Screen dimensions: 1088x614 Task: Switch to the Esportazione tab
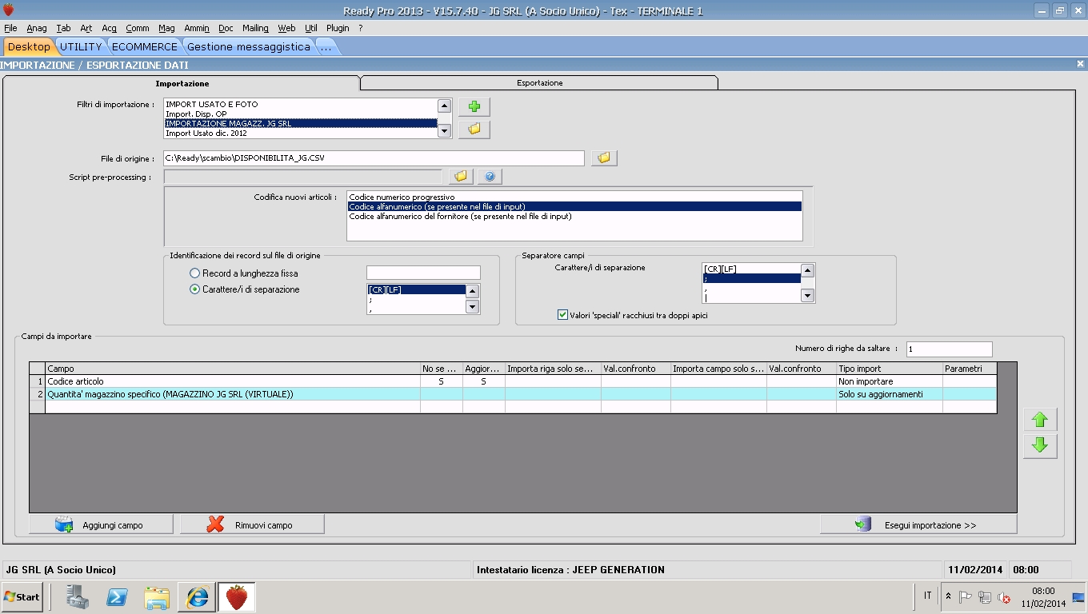[539, 83]
